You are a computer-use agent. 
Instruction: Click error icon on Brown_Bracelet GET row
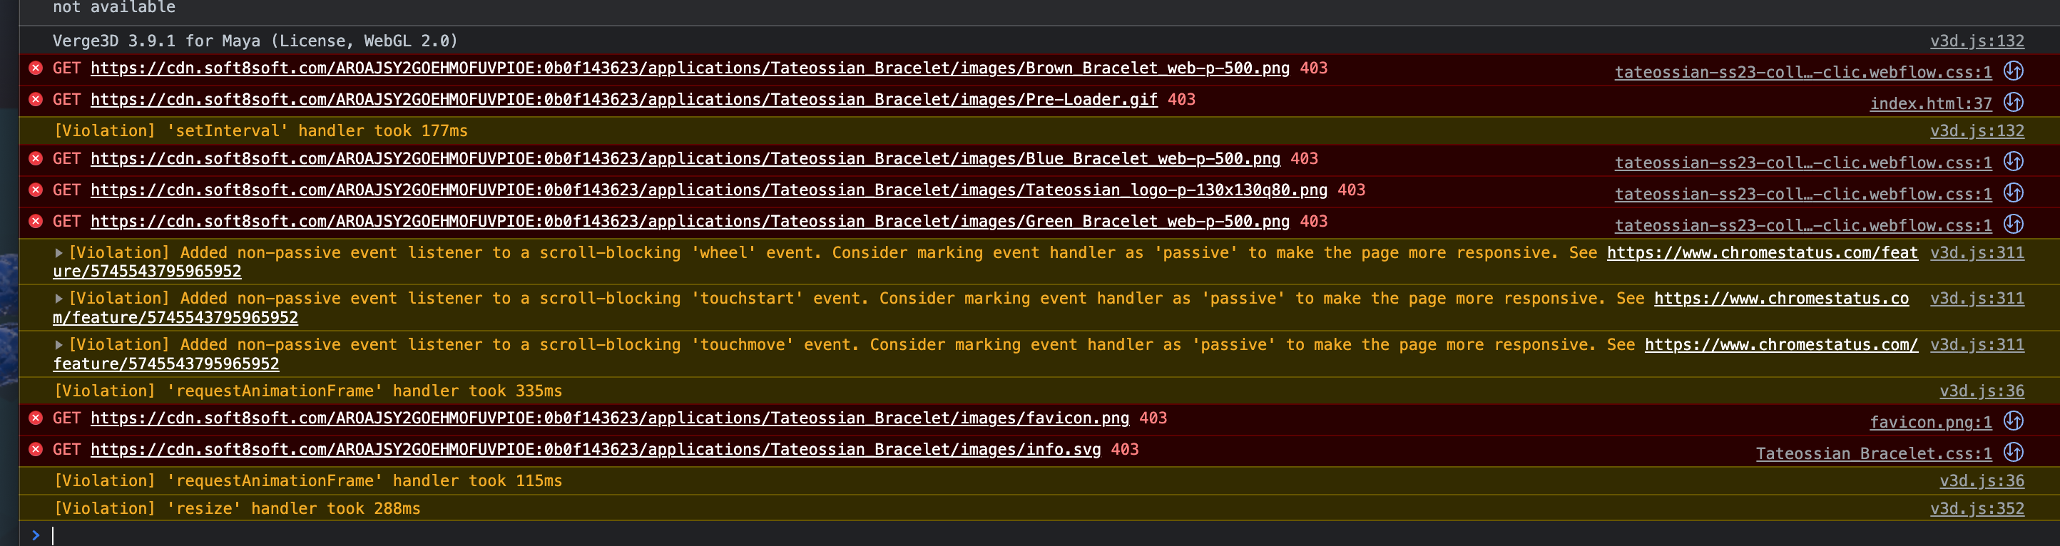(36, 68)
